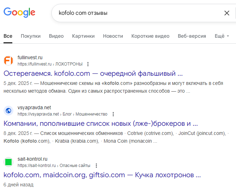Open three-dot menu for fullinvest.ru result
The width and height of the screenshot is (236, 192).
tap(88, 64)
